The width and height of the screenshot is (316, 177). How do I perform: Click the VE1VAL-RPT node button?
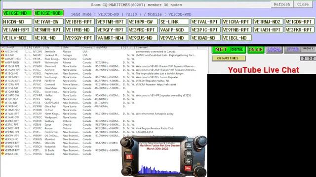click(206, 22)
